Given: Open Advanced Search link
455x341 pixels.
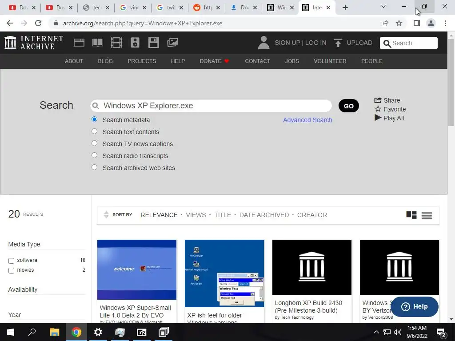Looking at the screenshot, I should pos(307,120).
